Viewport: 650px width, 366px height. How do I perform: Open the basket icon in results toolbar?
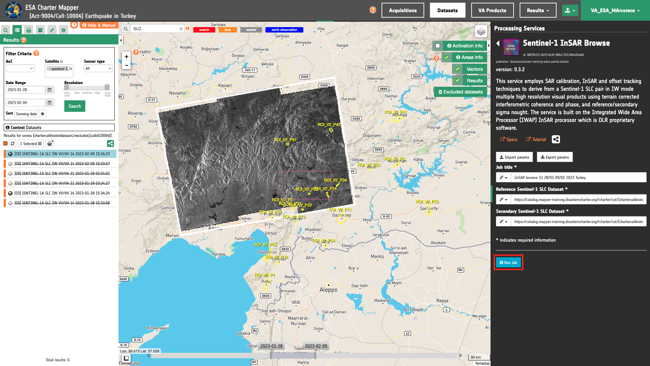(50, 144)
